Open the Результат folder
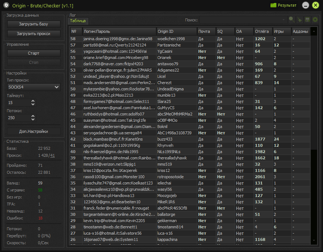 (283, 5)
